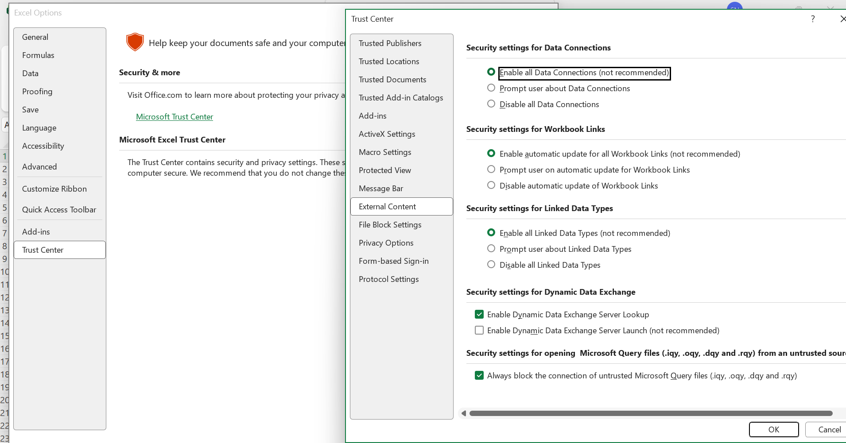
Task: Select Disable all Linked Data Types
Action: (491, 264)
